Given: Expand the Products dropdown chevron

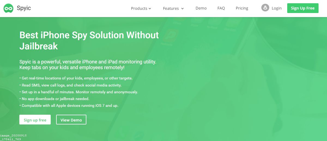Looking at the screenshot, I should coord(150,9).
